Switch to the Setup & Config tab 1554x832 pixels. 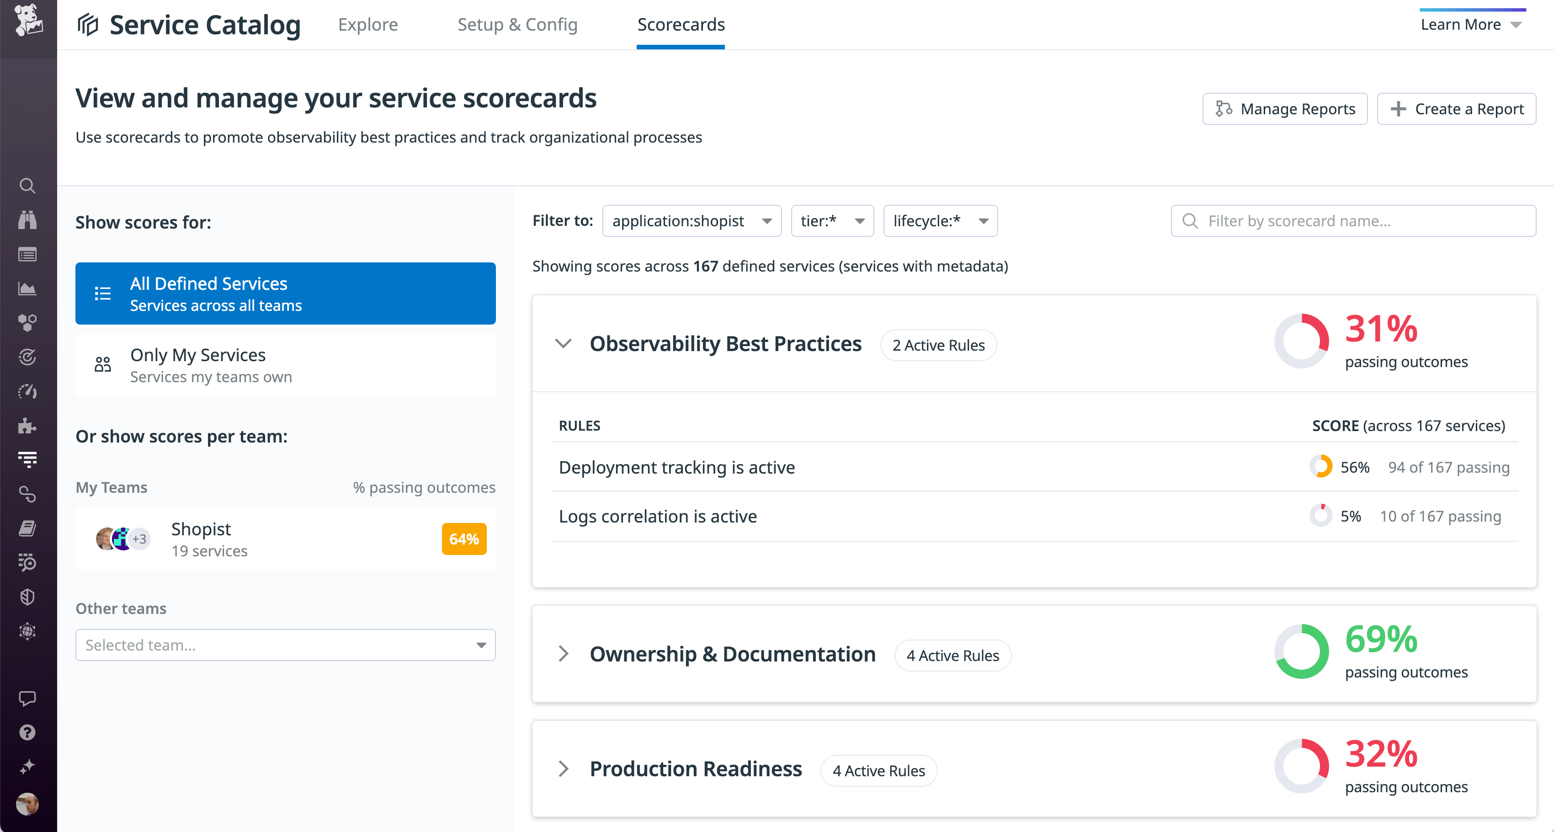click(x=517, y=25)
